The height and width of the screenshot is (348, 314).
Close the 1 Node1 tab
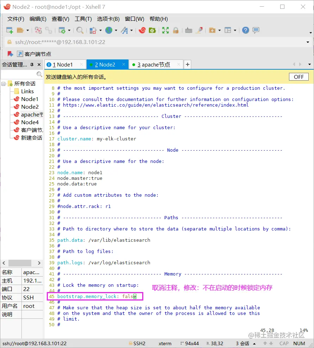82,64
